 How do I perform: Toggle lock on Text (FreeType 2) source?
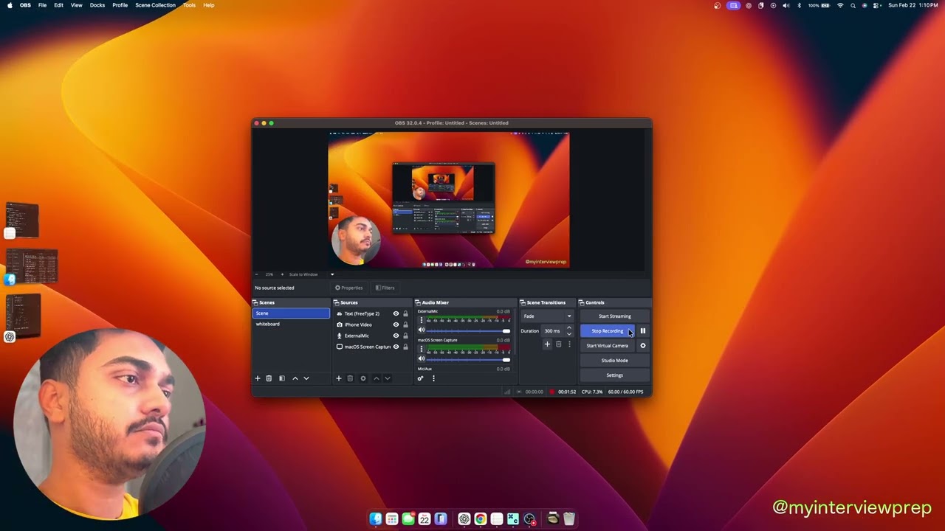point(405,313)
